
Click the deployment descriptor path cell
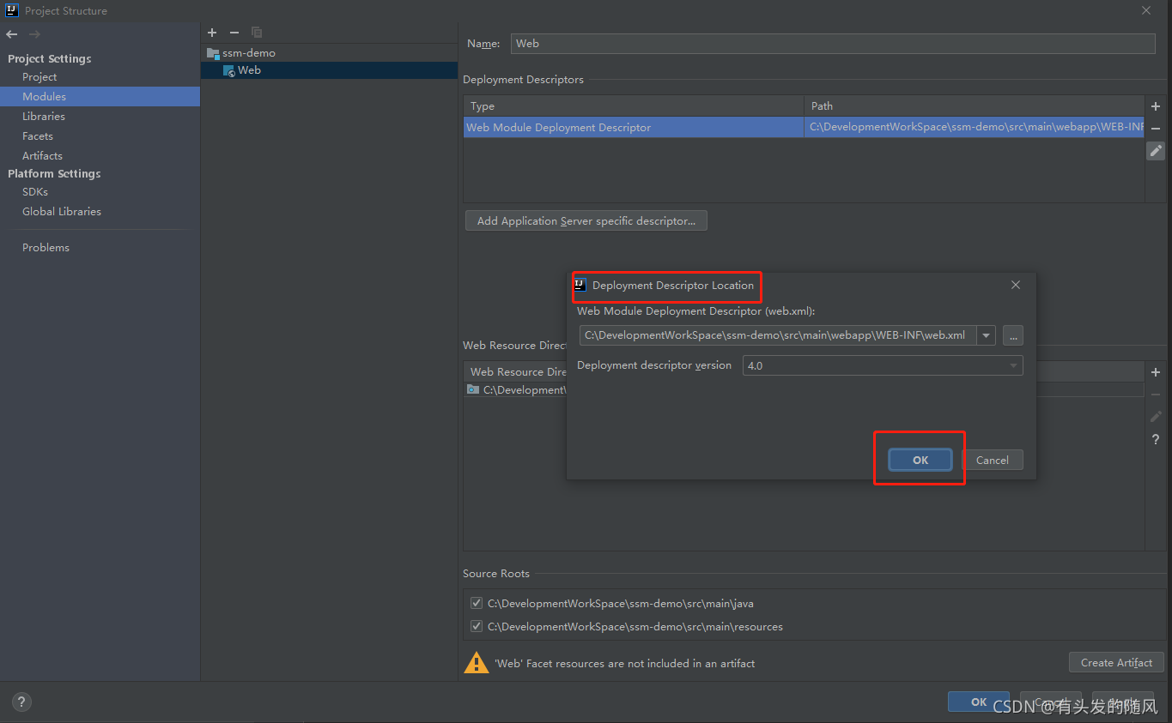point(975,128)
